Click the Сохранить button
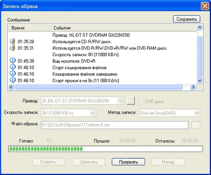 pos(187,19)
